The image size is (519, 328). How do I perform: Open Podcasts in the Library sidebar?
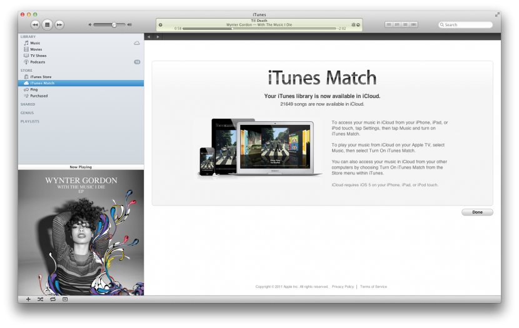[38, 62]
